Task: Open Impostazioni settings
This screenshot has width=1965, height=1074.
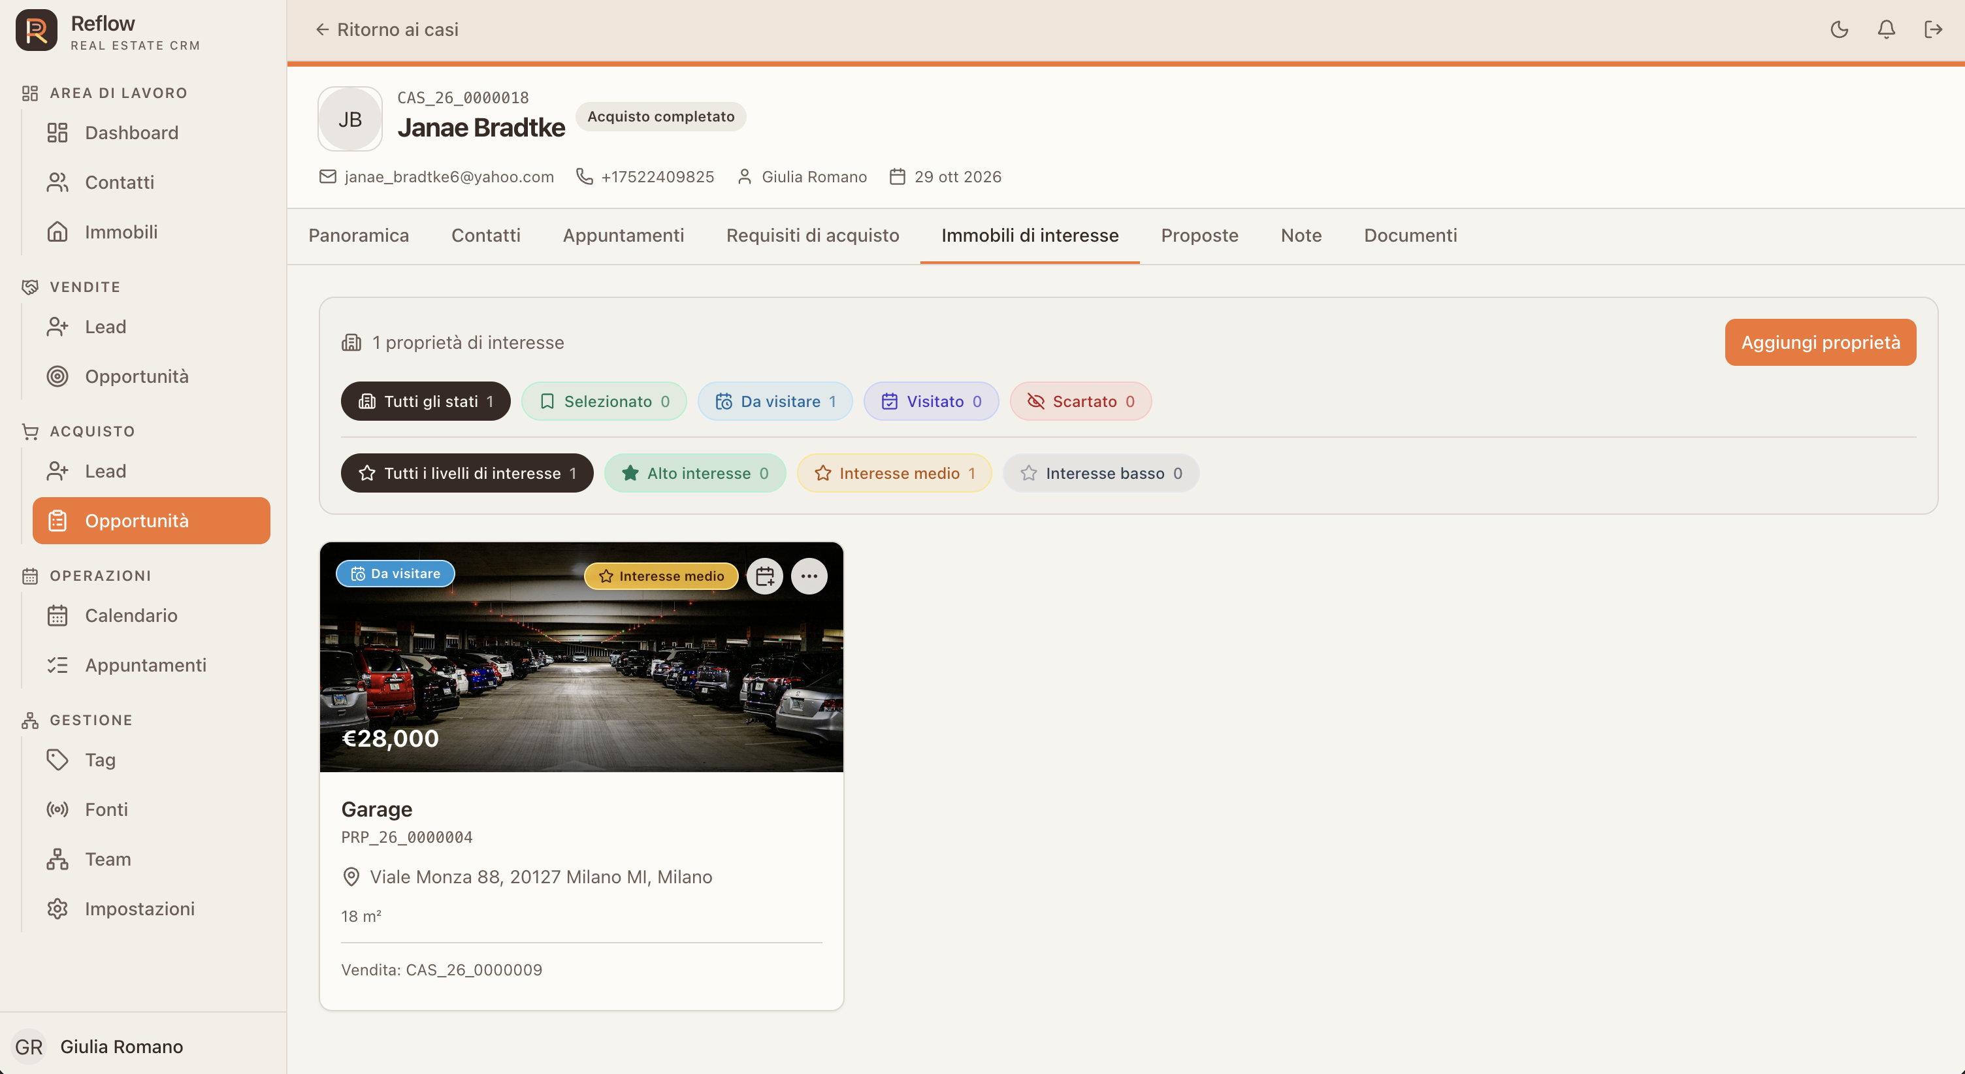Action: pos(151,909)
